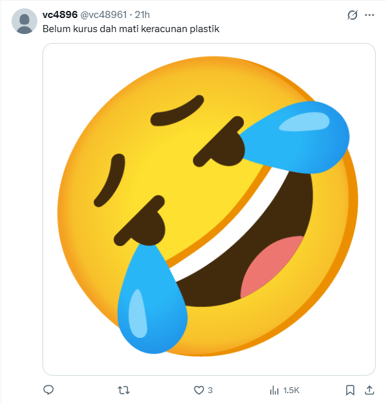Share the post via the share icon
Image resolution: width=386 pixels, height=404 pixels.
coord(369,390)
